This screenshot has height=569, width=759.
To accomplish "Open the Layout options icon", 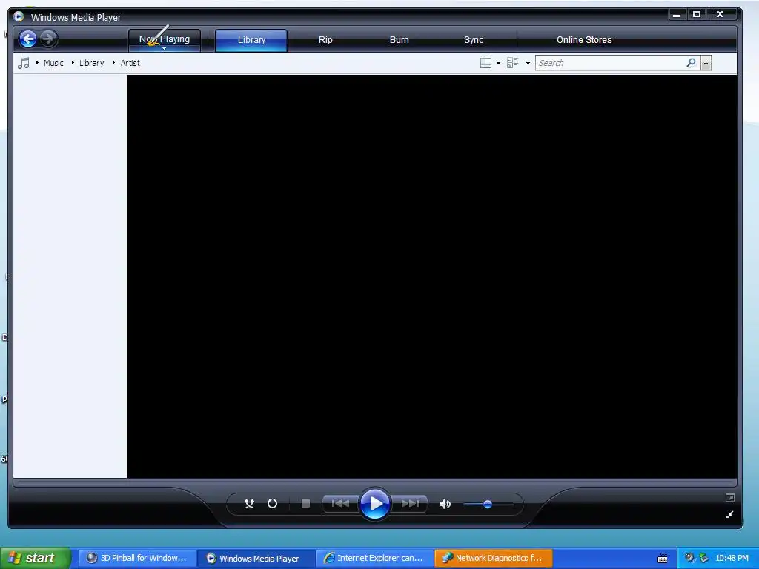I will click(485, 63).
